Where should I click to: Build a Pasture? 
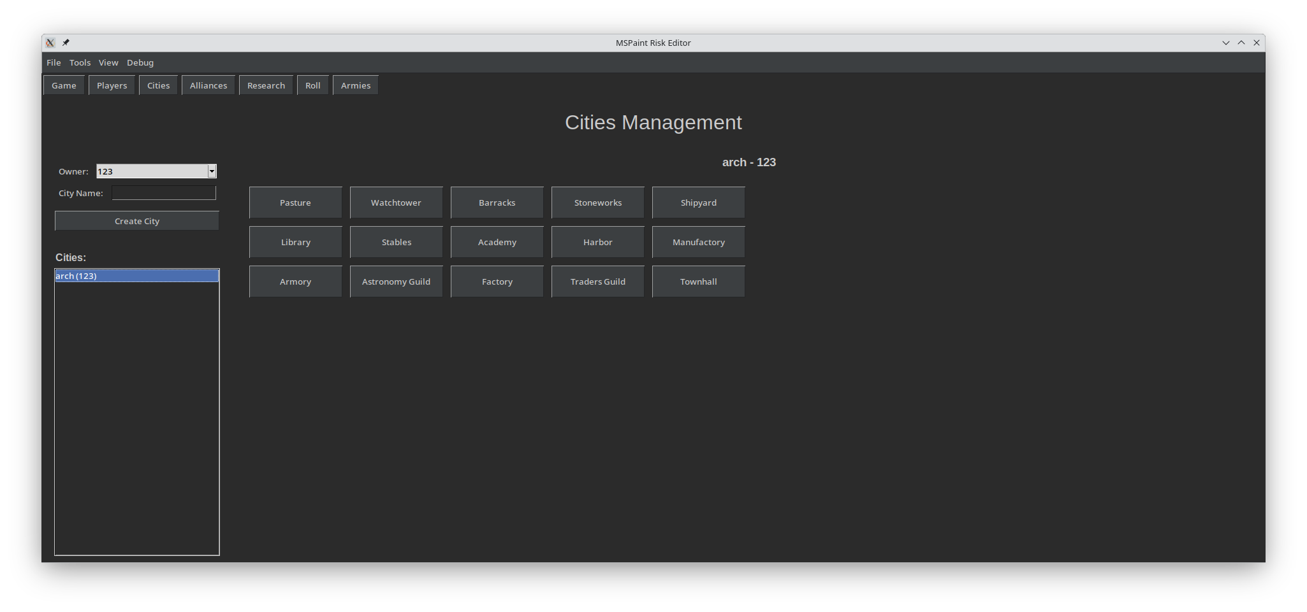click(296, 203)
